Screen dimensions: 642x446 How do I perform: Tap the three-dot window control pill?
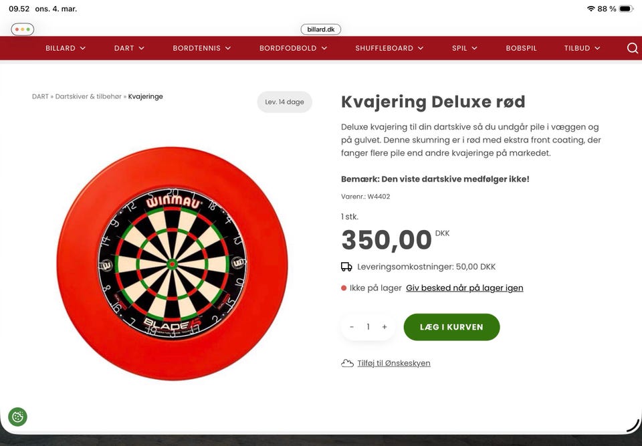point(23,29)
